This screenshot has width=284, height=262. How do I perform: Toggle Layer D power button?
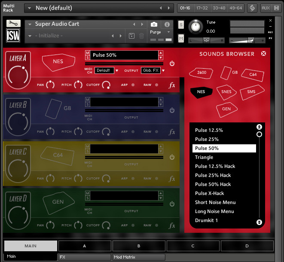(x=172, y=204)
